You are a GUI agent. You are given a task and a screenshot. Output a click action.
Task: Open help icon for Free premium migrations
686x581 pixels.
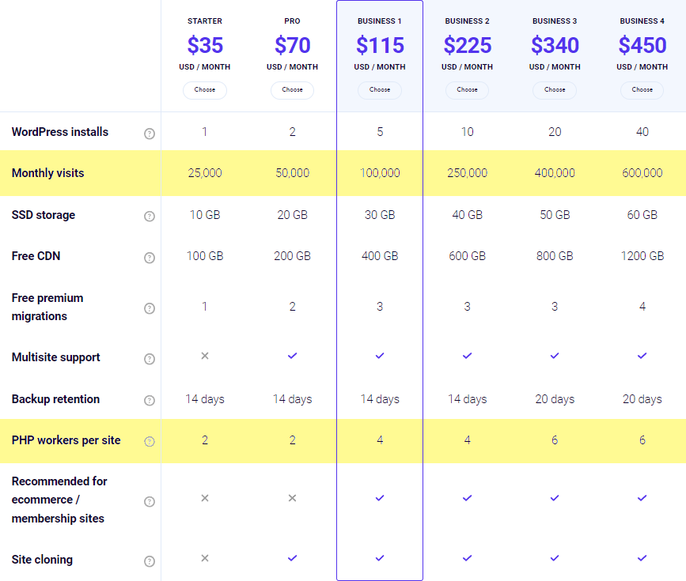[x=150, y=308]
